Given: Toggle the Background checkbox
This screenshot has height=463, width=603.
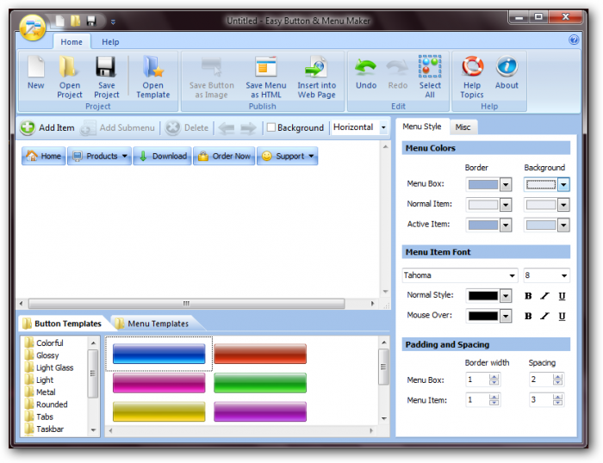Looking at the screenshot, I should coord(271,127).
